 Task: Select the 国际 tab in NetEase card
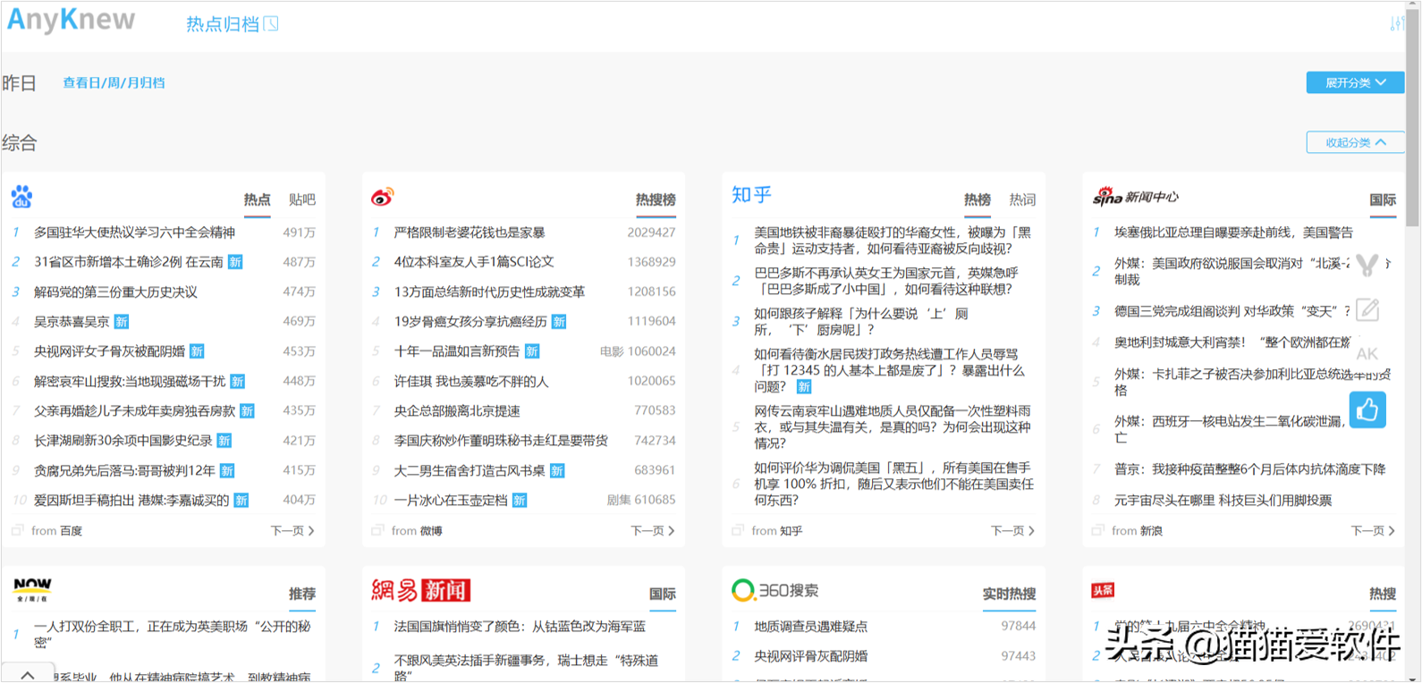(x=663, y=594)
